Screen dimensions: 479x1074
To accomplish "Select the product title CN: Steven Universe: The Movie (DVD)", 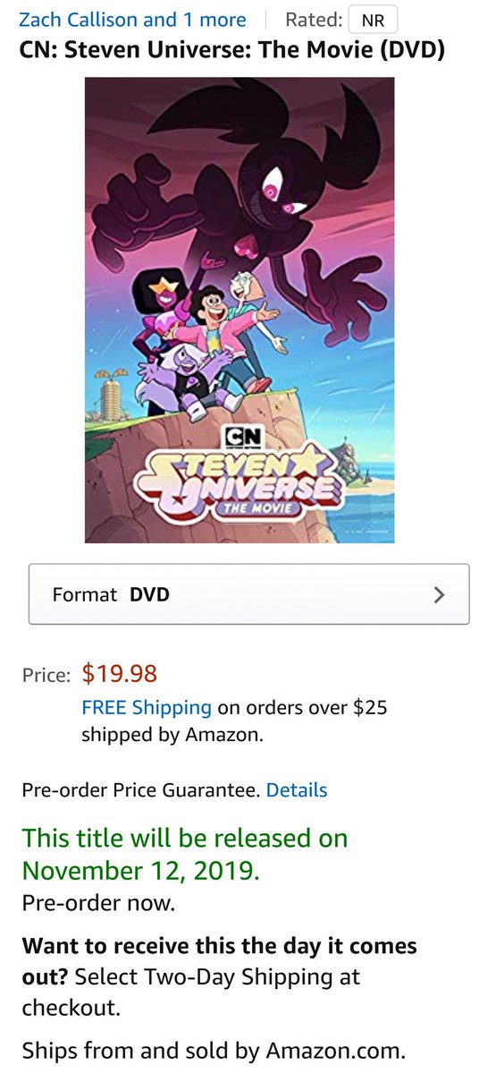I will click(232, 49).
